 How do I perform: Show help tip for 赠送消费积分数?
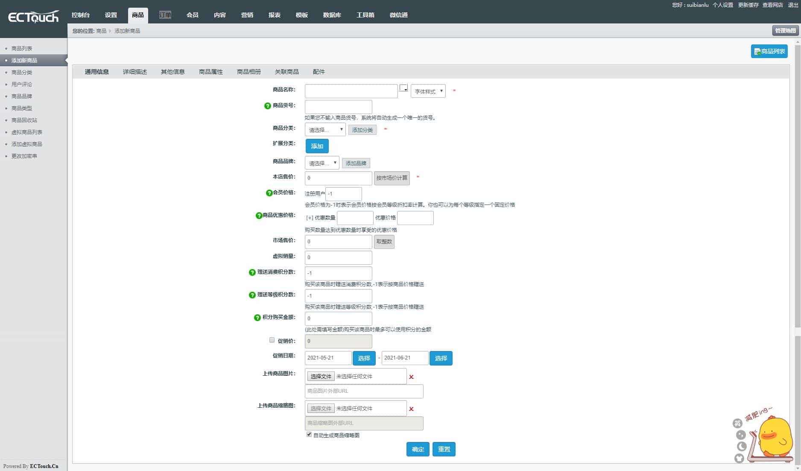pos(252,272)
